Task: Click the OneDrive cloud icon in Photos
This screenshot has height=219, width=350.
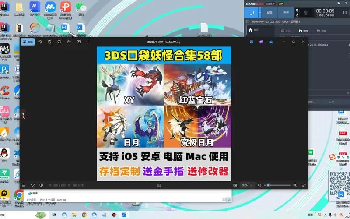Action: pos(271,42)
